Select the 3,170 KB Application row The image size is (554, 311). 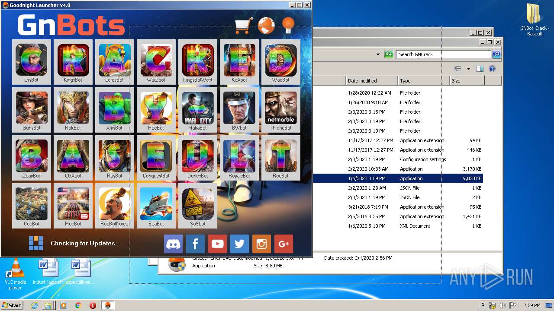coord(397,169)
